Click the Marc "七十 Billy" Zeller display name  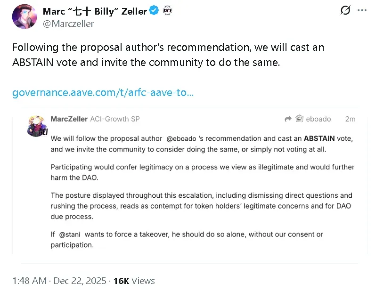pyautogui.click(x=94, y=11)
